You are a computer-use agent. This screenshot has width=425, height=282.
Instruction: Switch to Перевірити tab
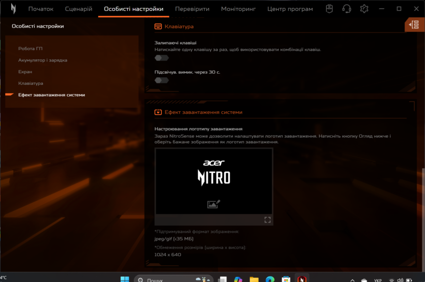[192, 9]
